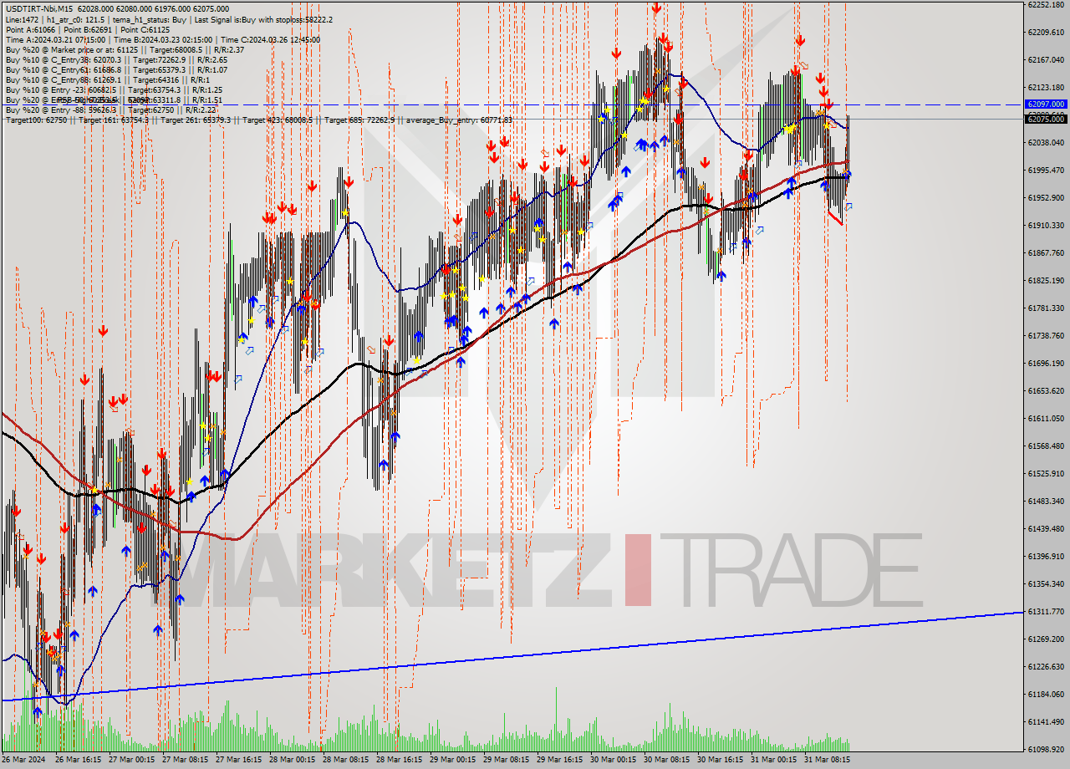Click the 62038.040 price axis label

click(1047, 142)
